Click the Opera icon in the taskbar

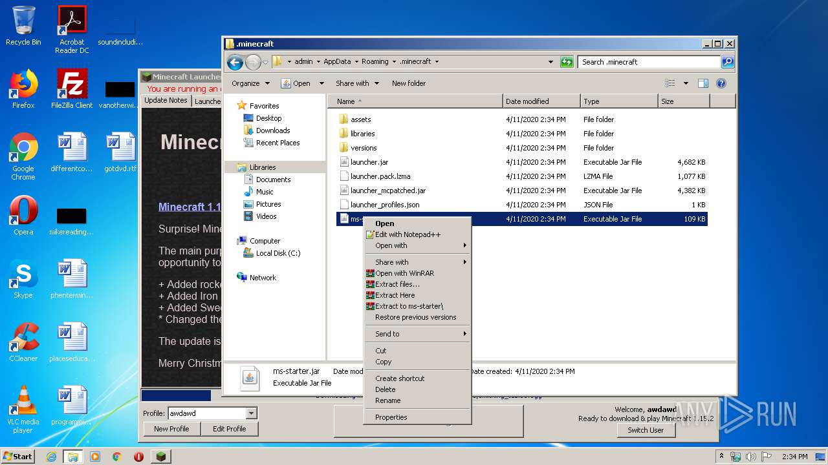(x=138, y=457)
